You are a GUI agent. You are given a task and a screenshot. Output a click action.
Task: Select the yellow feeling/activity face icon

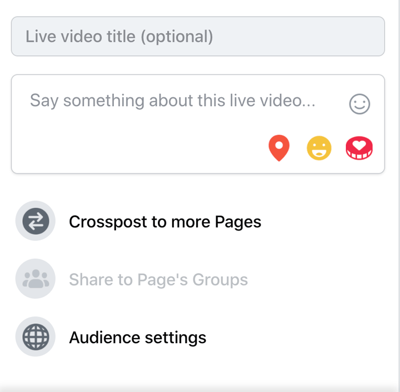click(x=319, y=148)
